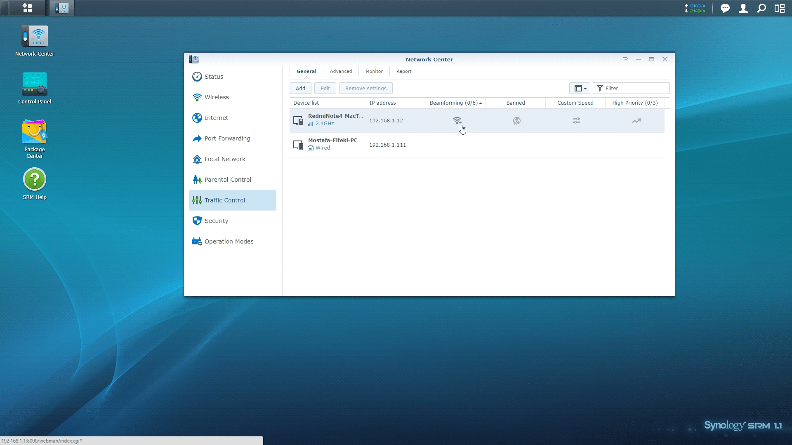Image resolution: width=792 pixels, height=445 pixels.
Task: Sort by IP address column
Action: click(396, 103)
